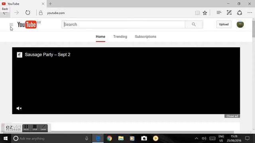255x143 pixels.
Task: Click Close ad
Action: tap(232, 116)
